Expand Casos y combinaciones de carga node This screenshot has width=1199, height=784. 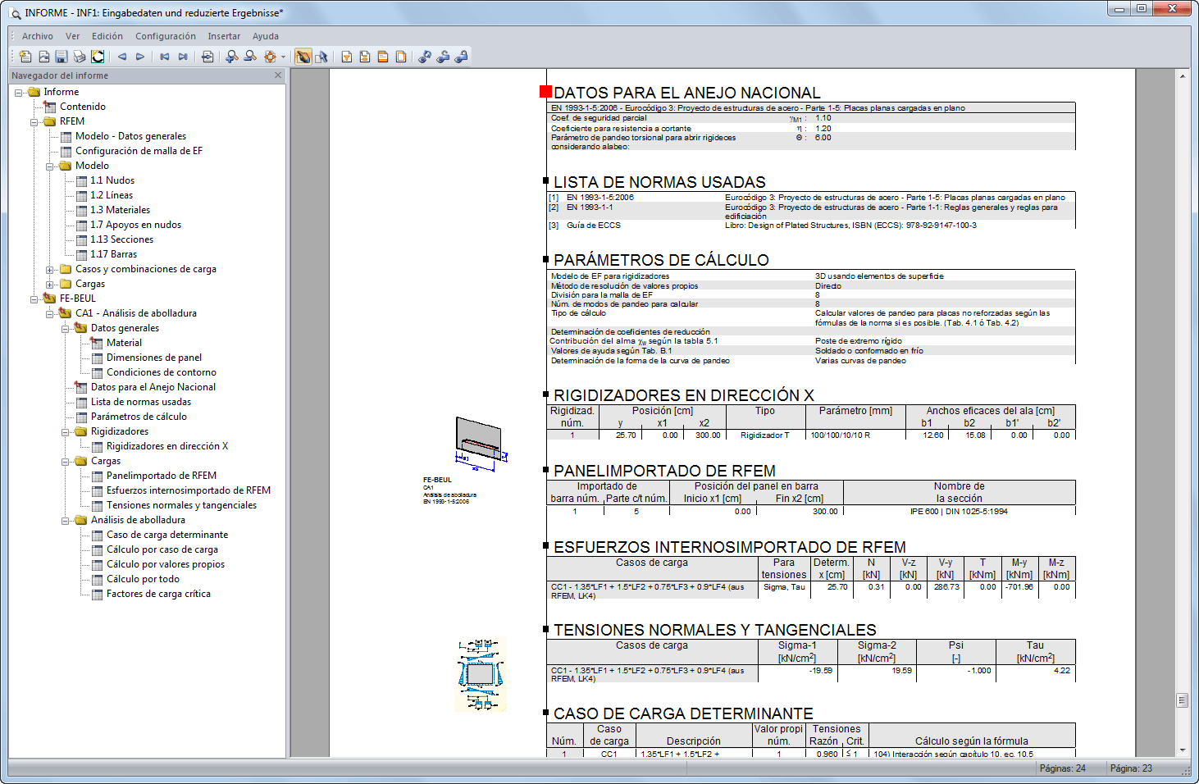tap(50, 270)
